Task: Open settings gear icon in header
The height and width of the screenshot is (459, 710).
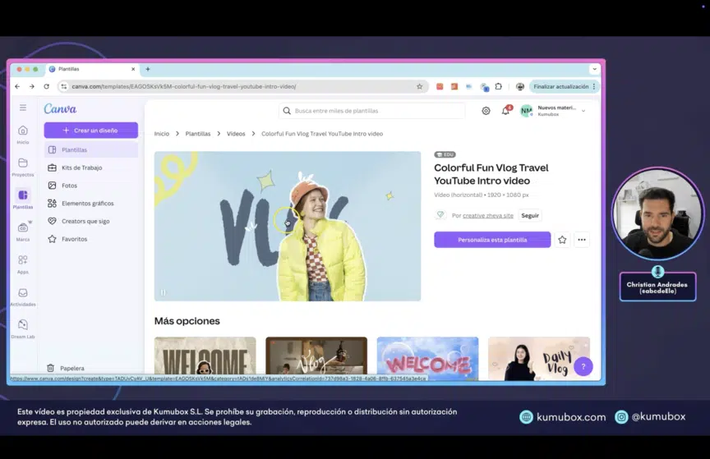Action: pos(486,111)
